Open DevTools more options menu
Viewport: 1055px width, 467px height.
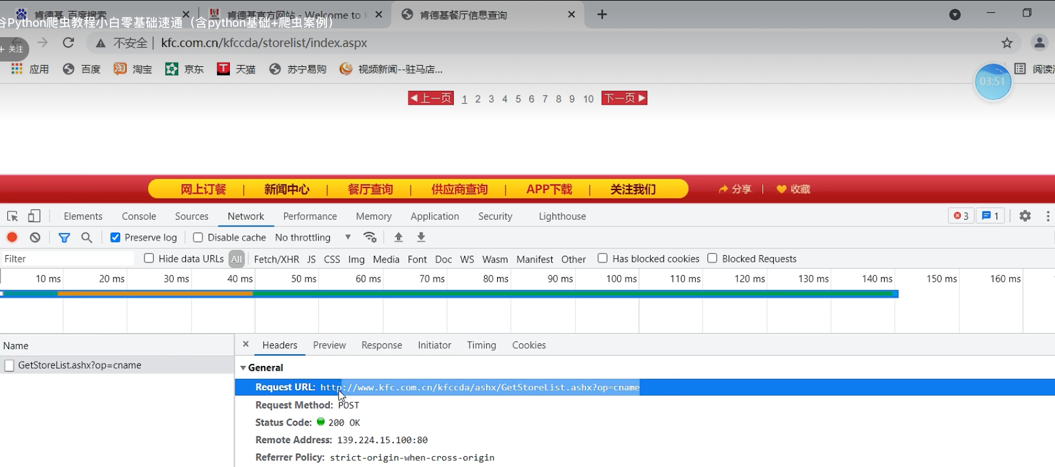[x=1048, y=216]
